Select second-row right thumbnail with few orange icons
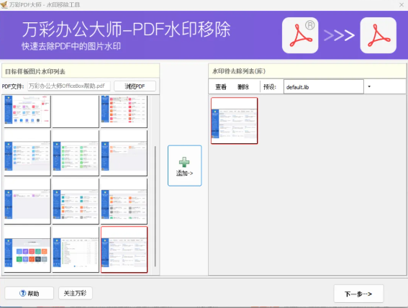The image size is (408, 308). coord(124,153)
